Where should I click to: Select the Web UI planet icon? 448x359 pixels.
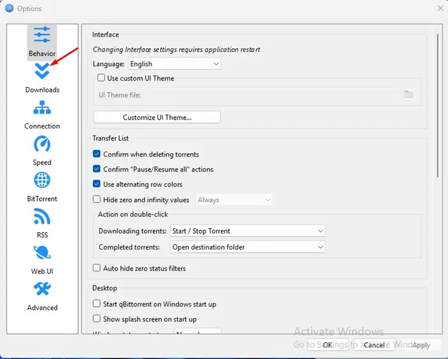pos(42,253)
